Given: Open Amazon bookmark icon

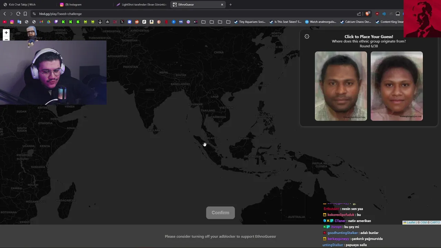Looking at the screenshot, I should 152,22.
